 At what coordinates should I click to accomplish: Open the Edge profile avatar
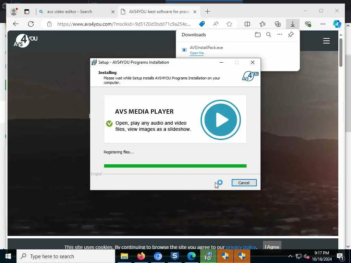click(14, 12)
